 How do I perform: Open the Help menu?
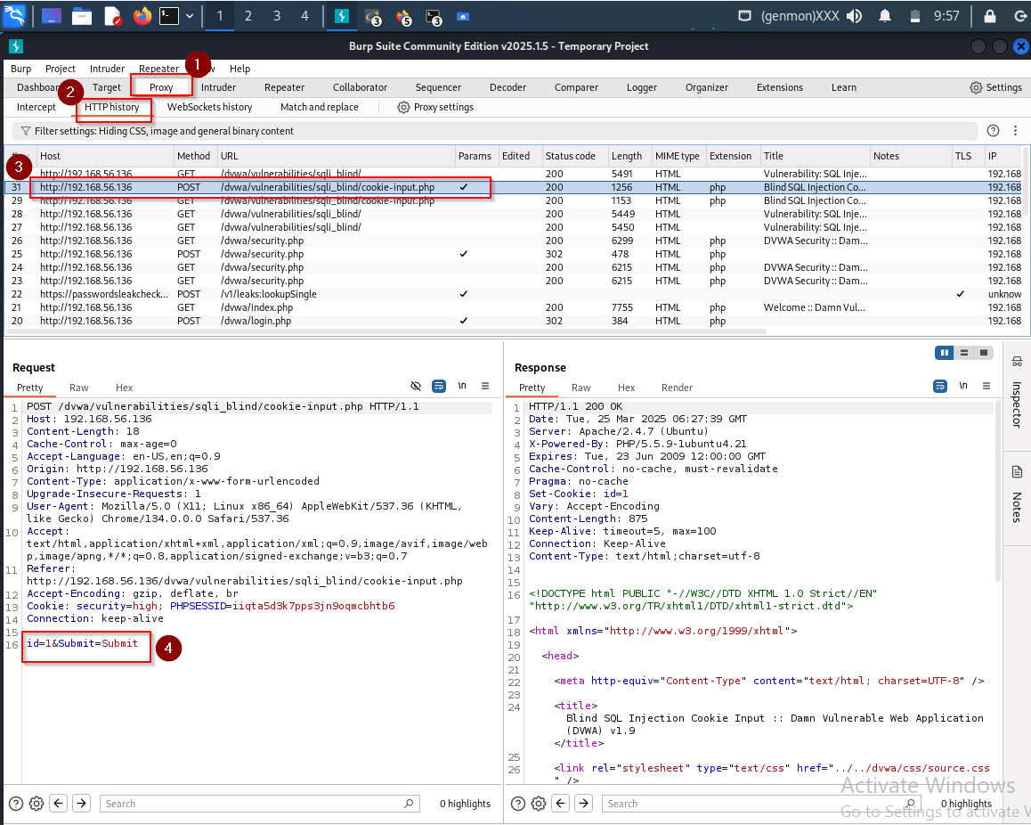point(240,69)
